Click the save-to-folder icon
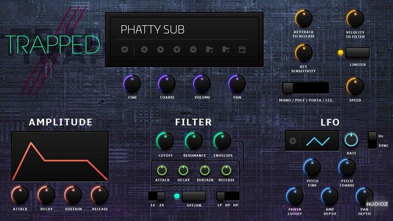 pos(226,50)
